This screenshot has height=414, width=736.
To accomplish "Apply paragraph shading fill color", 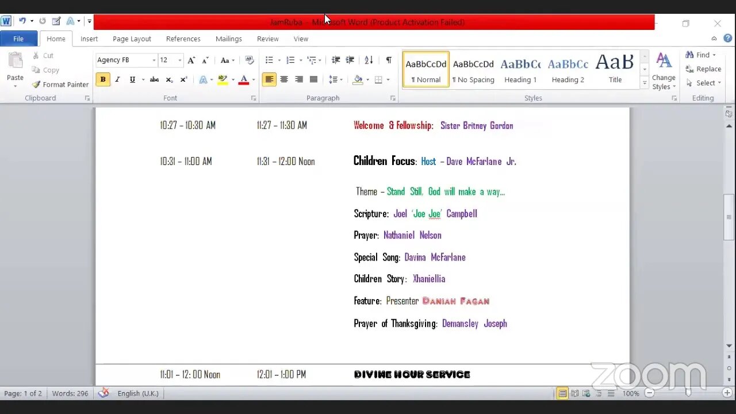I will click(358, 79).
